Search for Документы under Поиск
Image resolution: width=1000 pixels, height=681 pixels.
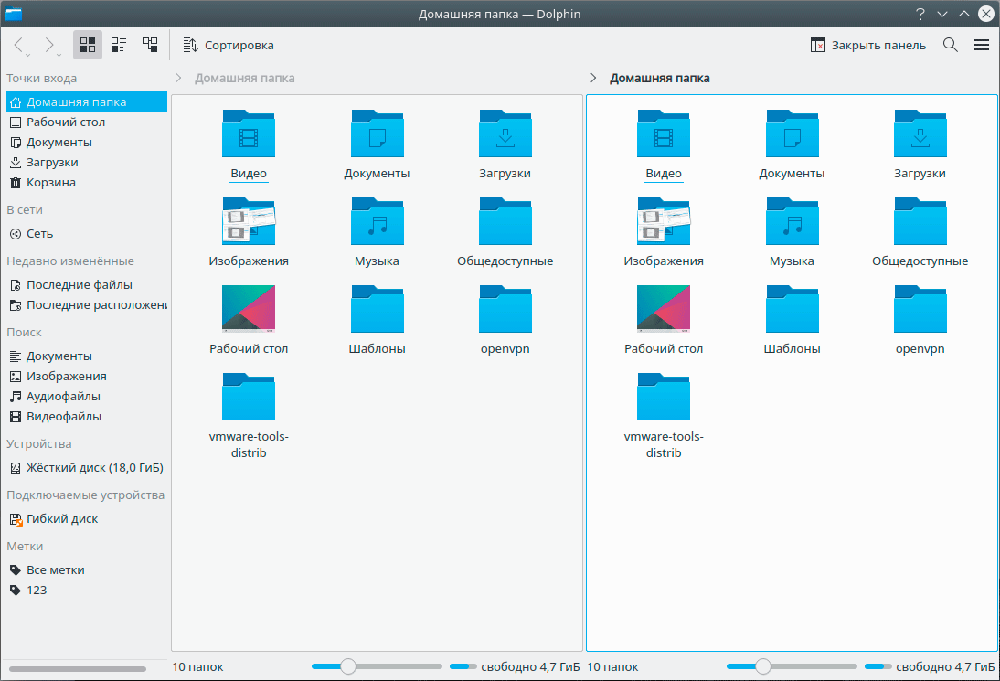coord(87,356)
